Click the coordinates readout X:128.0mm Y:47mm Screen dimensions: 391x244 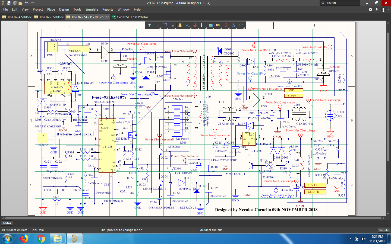click(x=14, y=230)
